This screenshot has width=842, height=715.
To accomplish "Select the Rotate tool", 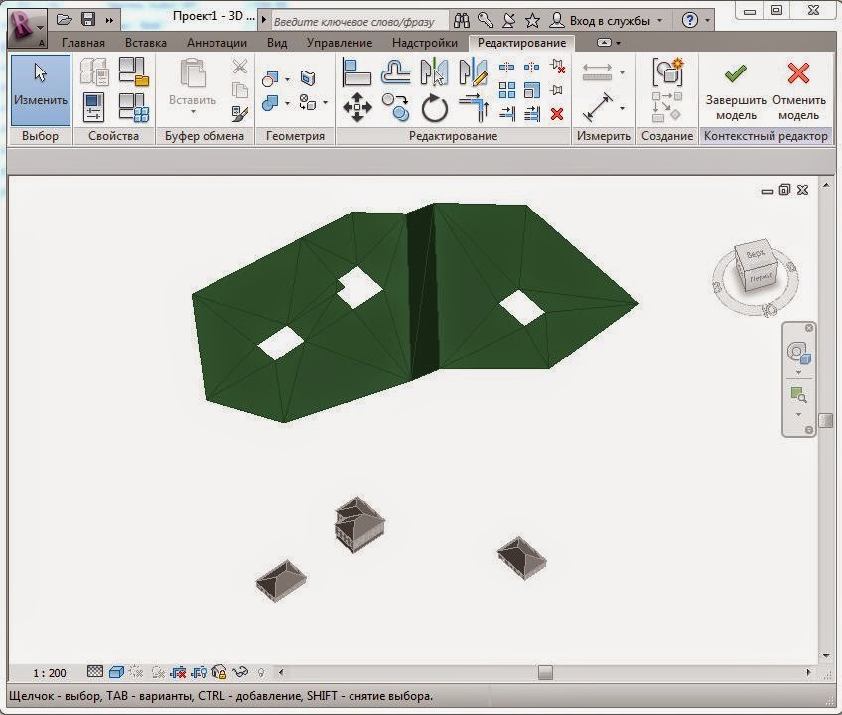I will (435, 108).
